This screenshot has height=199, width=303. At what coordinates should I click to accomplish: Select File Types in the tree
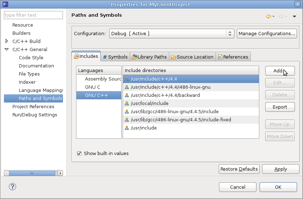[x=29, y=74]
